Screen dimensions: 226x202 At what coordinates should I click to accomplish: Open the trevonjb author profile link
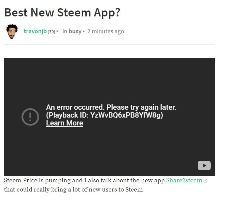(x=35, y=31)
